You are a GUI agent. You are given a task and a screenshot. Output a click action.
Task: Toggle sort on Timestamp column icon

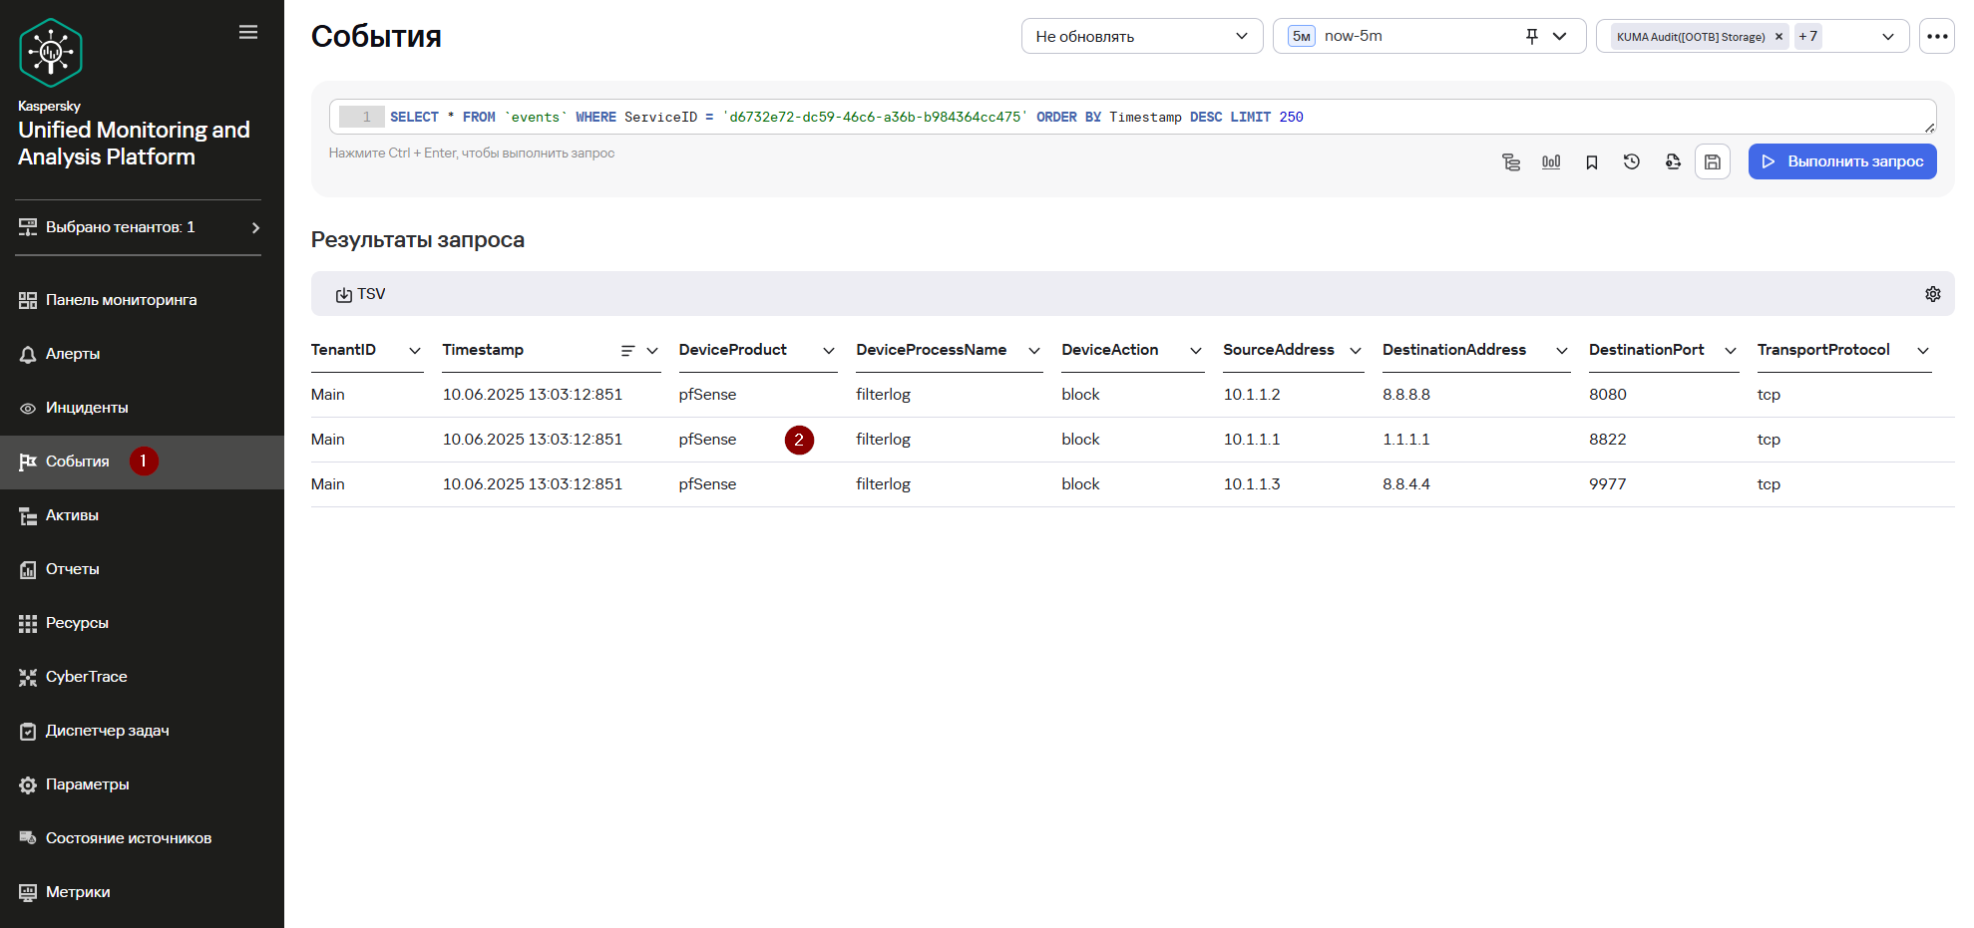coord(627,351)
